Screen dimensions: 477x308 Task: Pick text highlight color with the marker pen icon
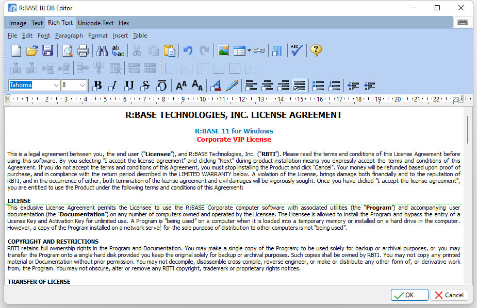[x=232, y=85]
